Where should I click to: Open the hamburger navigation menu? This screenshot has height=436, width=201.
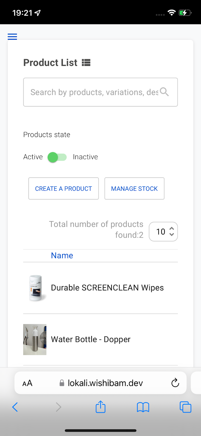tap(12, 37)
